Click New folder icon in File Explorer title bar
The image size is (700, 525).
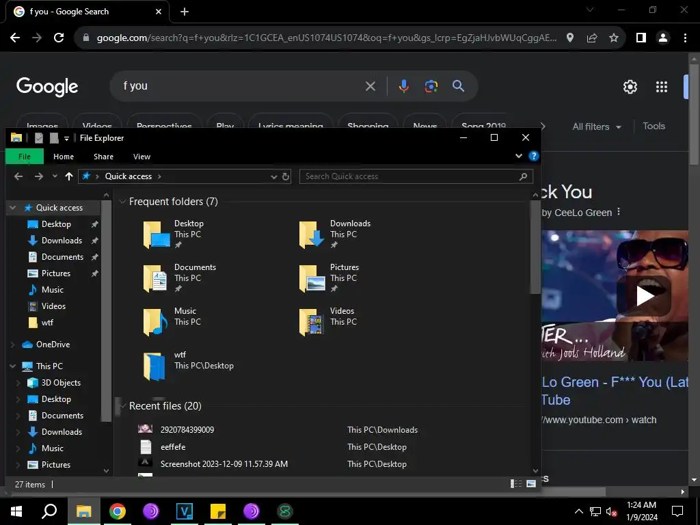[x=54, y=138]
